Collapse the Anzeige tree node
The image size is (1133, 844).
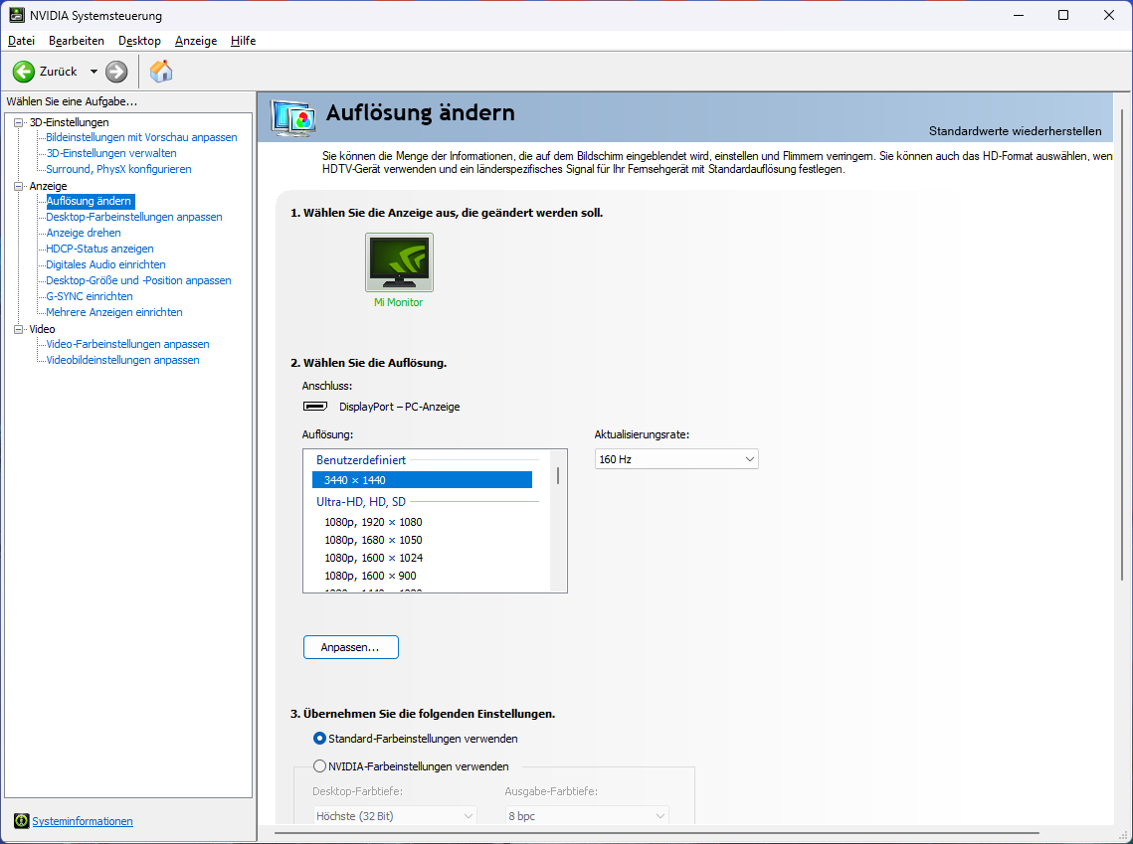tap(19, 186)
